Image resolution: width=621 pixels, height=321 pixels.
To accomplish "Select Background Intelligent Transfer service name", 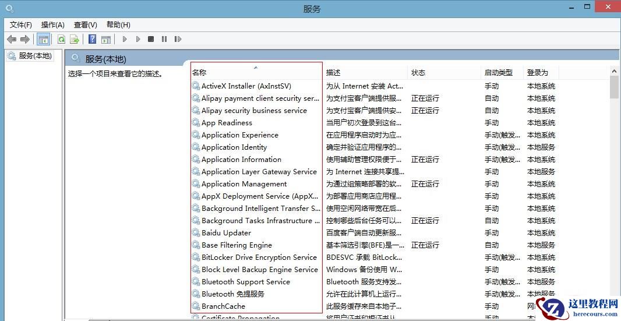I will [x=261, y=209].
